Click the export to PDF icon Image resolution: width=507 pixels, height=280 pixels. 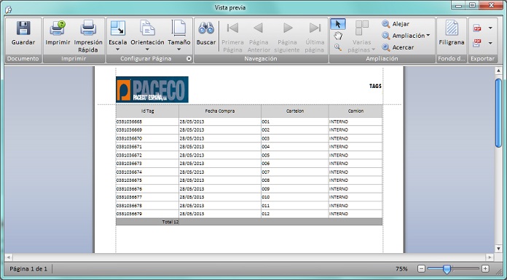(x=477, y=28)
